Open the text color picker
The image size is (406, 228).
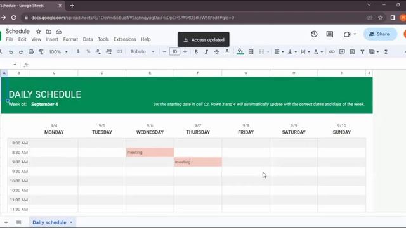227,51
